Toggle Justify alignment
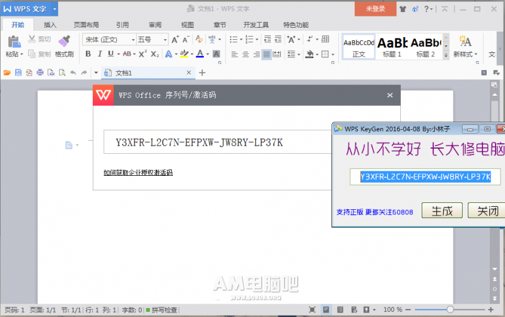This screenshot has height=317, width=505. click(266, 54)
